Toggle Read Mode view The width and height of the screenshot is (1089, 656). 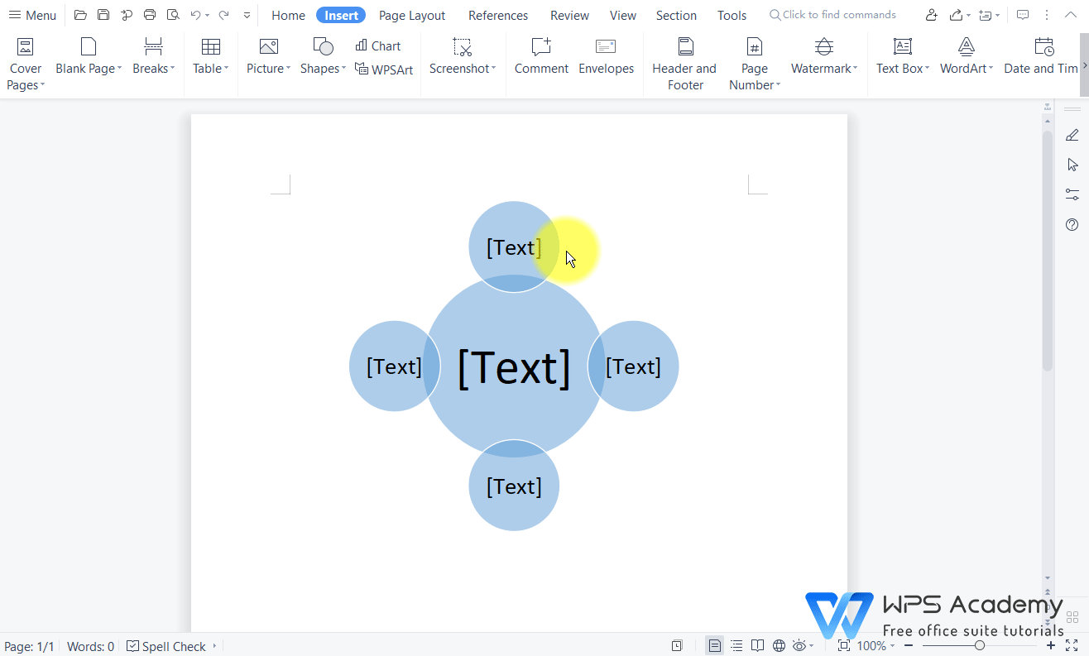tap(757, 645)
